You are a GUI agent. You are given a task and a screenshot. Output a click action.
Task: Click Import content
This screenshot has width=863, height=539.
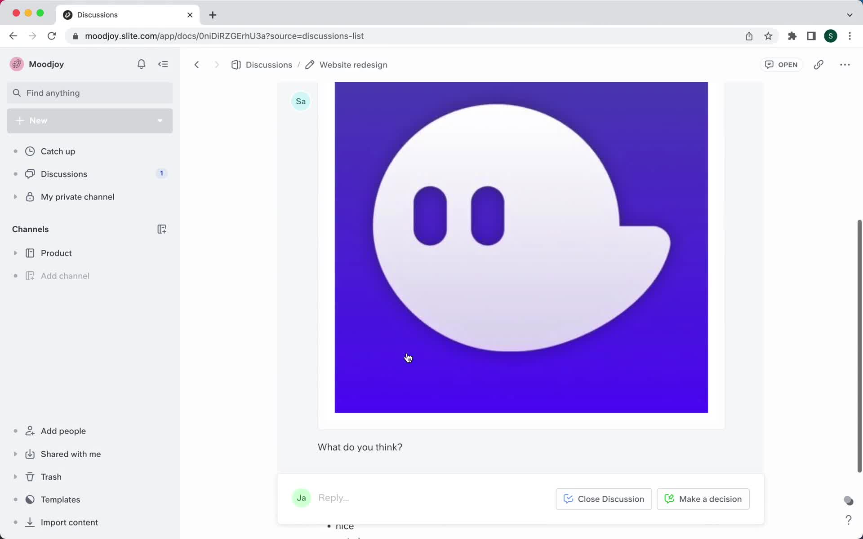point(69,522)
